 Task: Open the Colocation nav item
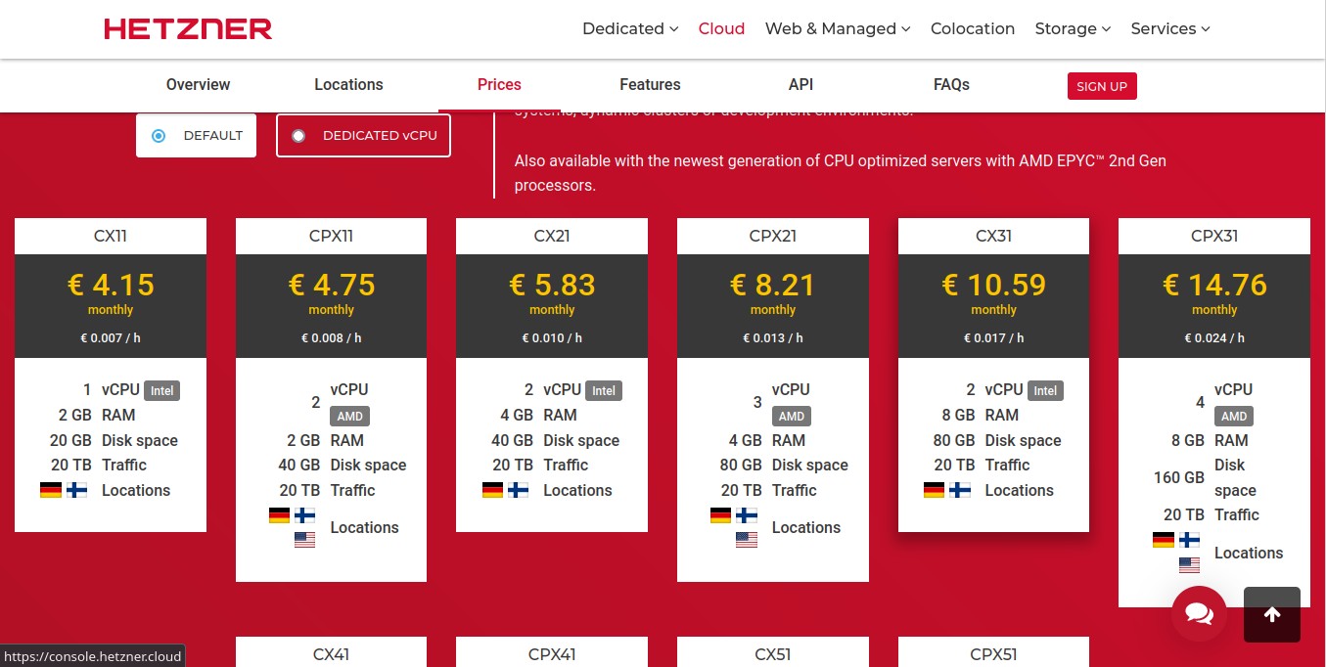coord(973,28)
